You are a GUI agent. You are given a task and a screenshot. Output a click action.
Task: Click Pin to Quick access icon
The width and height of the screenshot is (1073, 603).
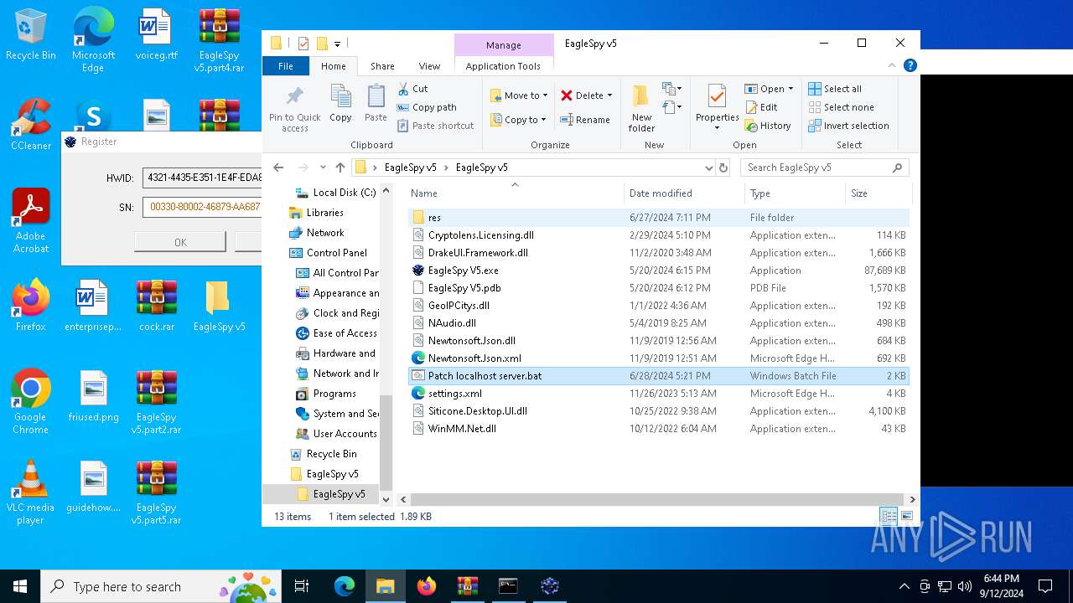pyautogui.click(x=294, y=108)
